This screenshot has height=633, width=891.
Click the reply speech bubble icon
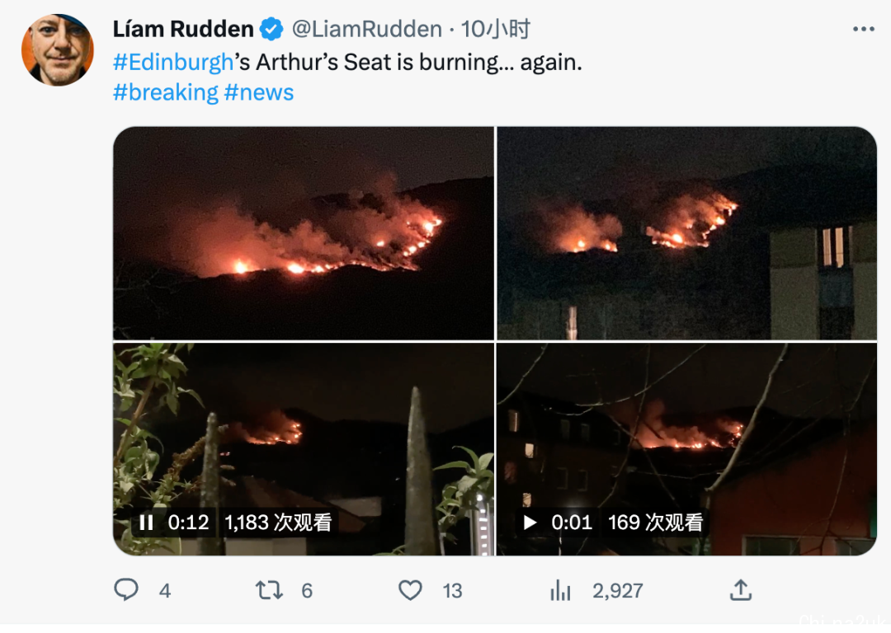(126, 590)
